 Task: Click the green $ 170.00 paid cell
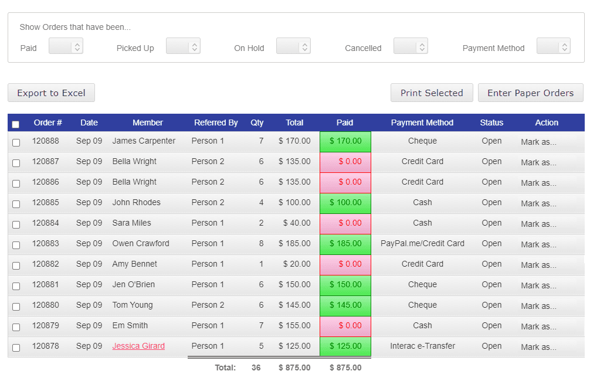(345, 141)
